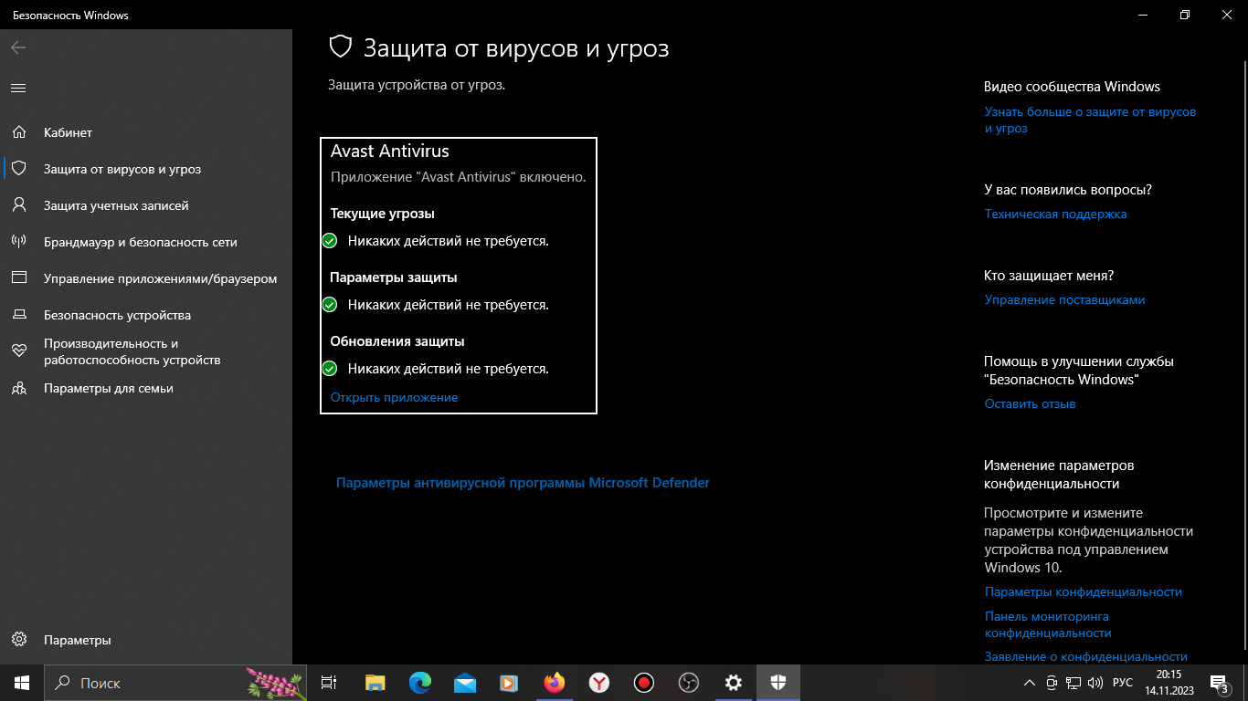Click the heart icon for Производительность
Viewport: 1248px width, 701px height.
18,351
